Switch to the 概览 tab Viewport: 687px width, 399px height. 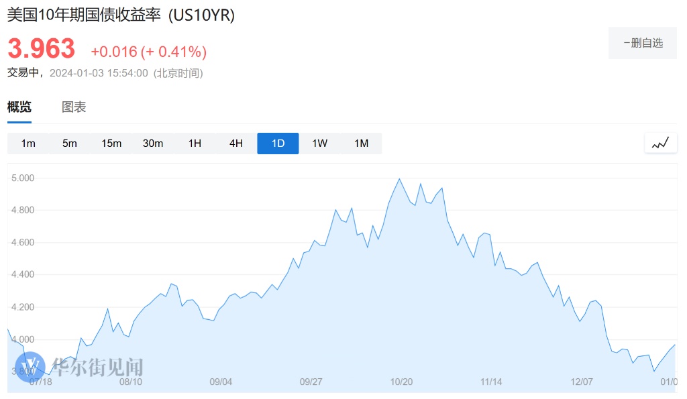(x=19, y=107)
